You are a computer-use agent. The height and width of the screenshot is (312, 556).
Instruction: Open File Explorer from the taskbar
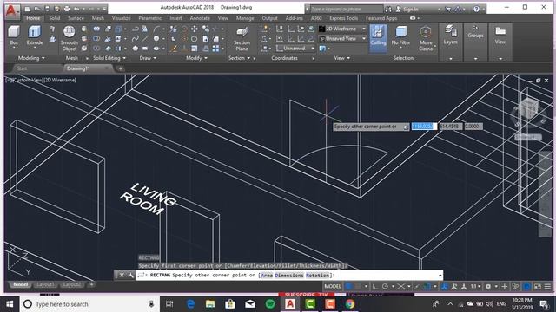210,304
